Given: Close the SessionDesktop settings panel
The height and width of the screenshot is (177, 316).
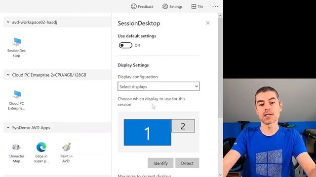Looking at the screenshot, I should (207, 23).
